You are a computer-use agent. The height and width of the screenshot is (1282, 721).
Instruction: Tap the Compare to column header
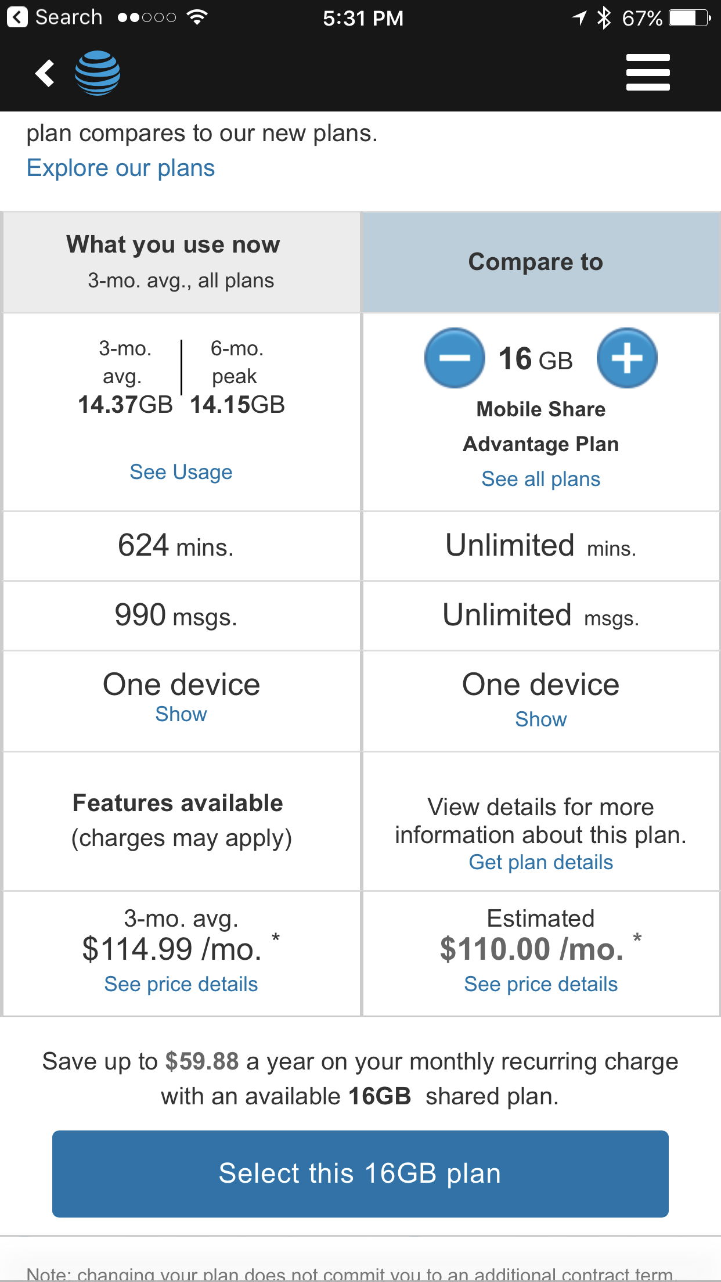click(x=541, y=262)
